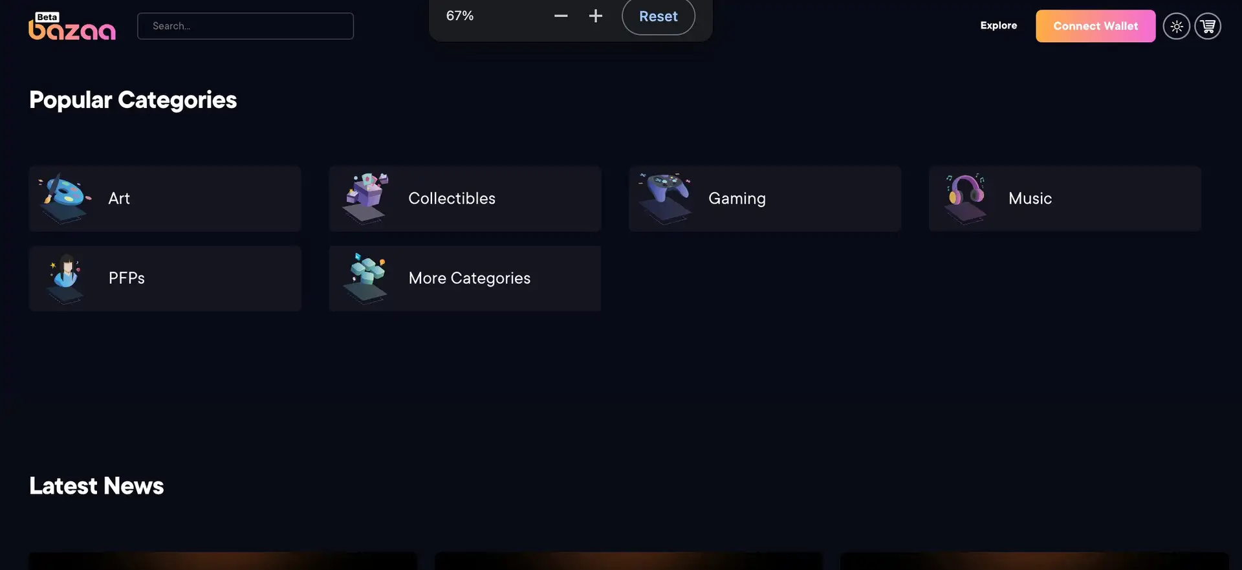Focus the Search input field

coord(245,26)
